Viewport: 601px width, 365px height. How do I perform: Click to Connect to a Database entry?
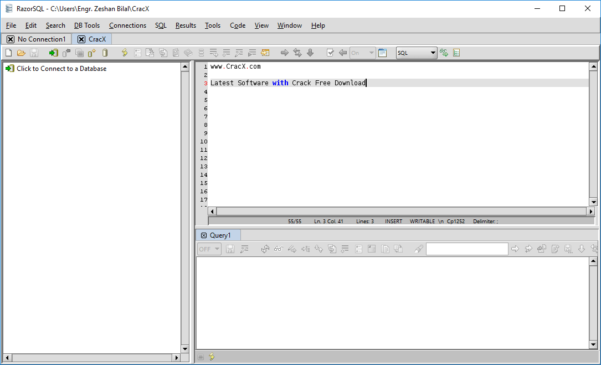pos(56,69)
